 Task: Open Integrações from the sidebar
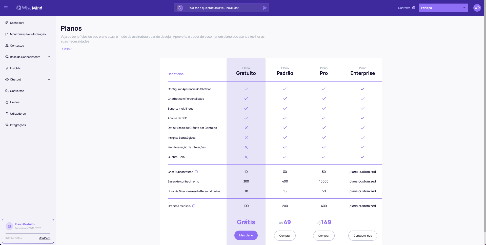pos(18,125)
